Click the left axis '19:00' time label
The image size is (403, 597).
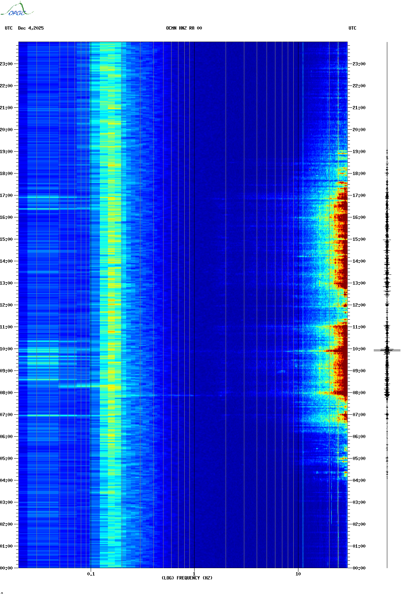6,152
